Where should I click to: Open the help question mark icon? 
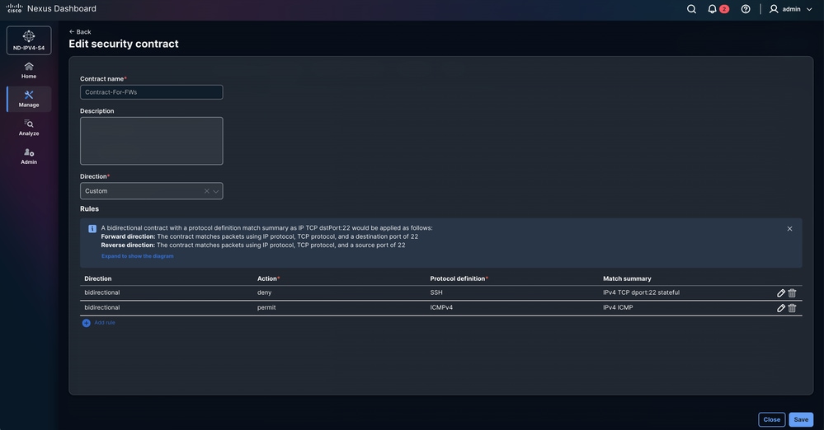[x=746, y=9]
